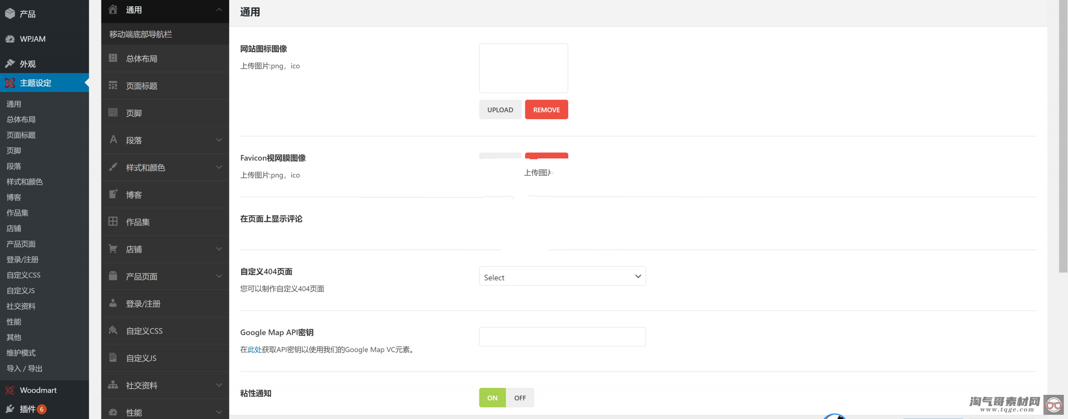Click the WPJAM dashboard gauge icon

[x=10, y=39]
